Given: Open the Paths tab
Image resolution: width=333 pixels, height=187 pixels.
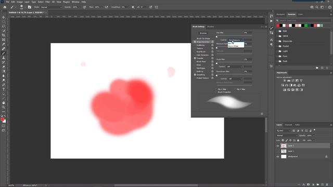Looking at the screenshot, I should point(297,125).
